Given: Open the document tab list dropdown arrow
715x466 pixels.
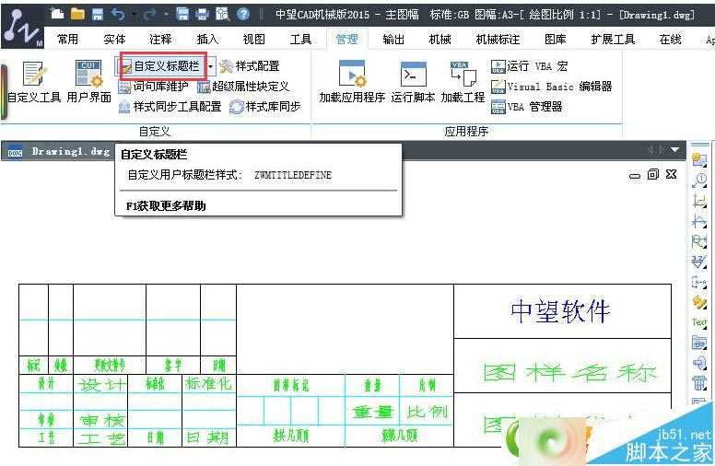Looking at the screenshot, I should coord(674,150).
